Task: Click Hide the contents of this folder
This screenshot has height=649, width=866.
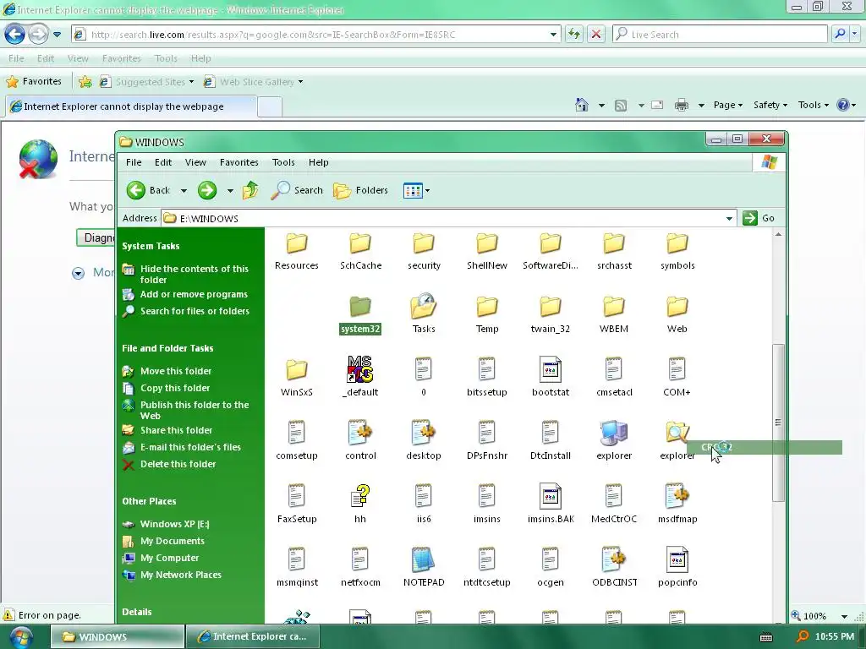Action: pos(195,275)
